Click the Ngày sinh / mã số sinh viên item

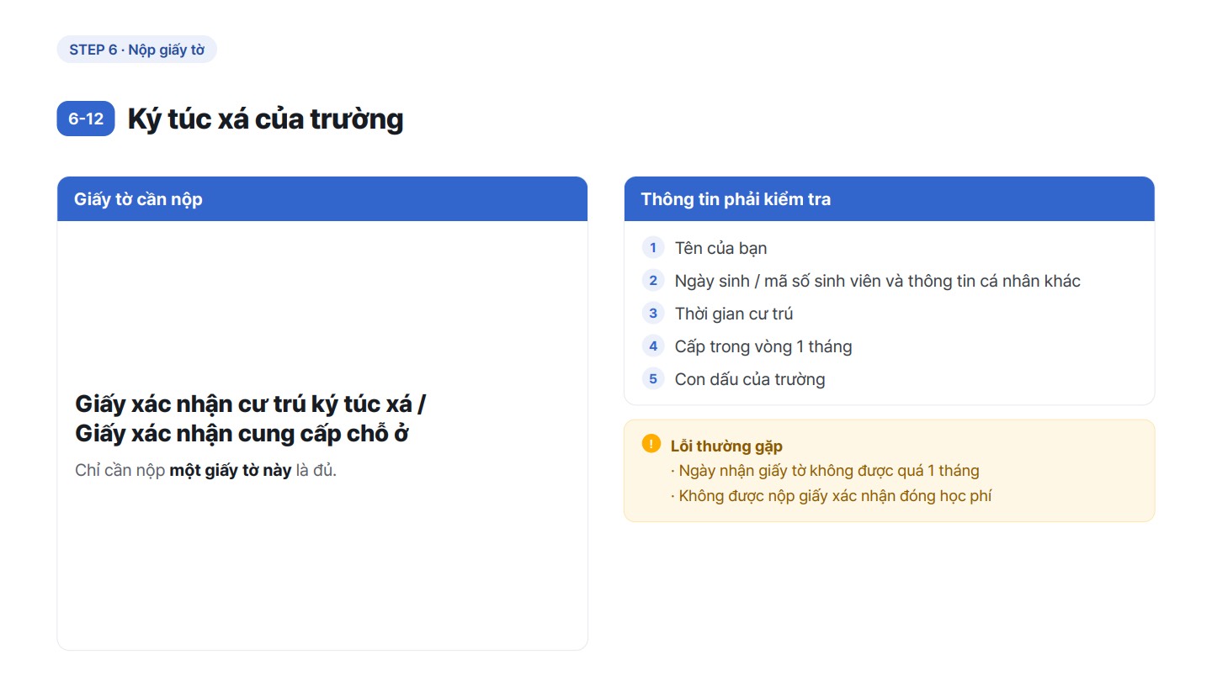878,281
